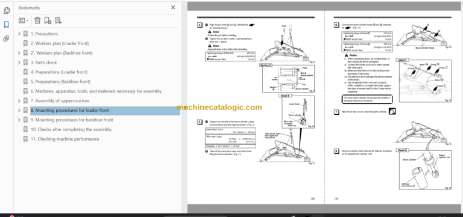Open 2. Workers plan (Loader front) bookmark

tap(60, 43)
